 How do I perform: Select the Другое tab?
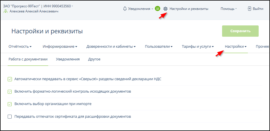tap(94, 59)
